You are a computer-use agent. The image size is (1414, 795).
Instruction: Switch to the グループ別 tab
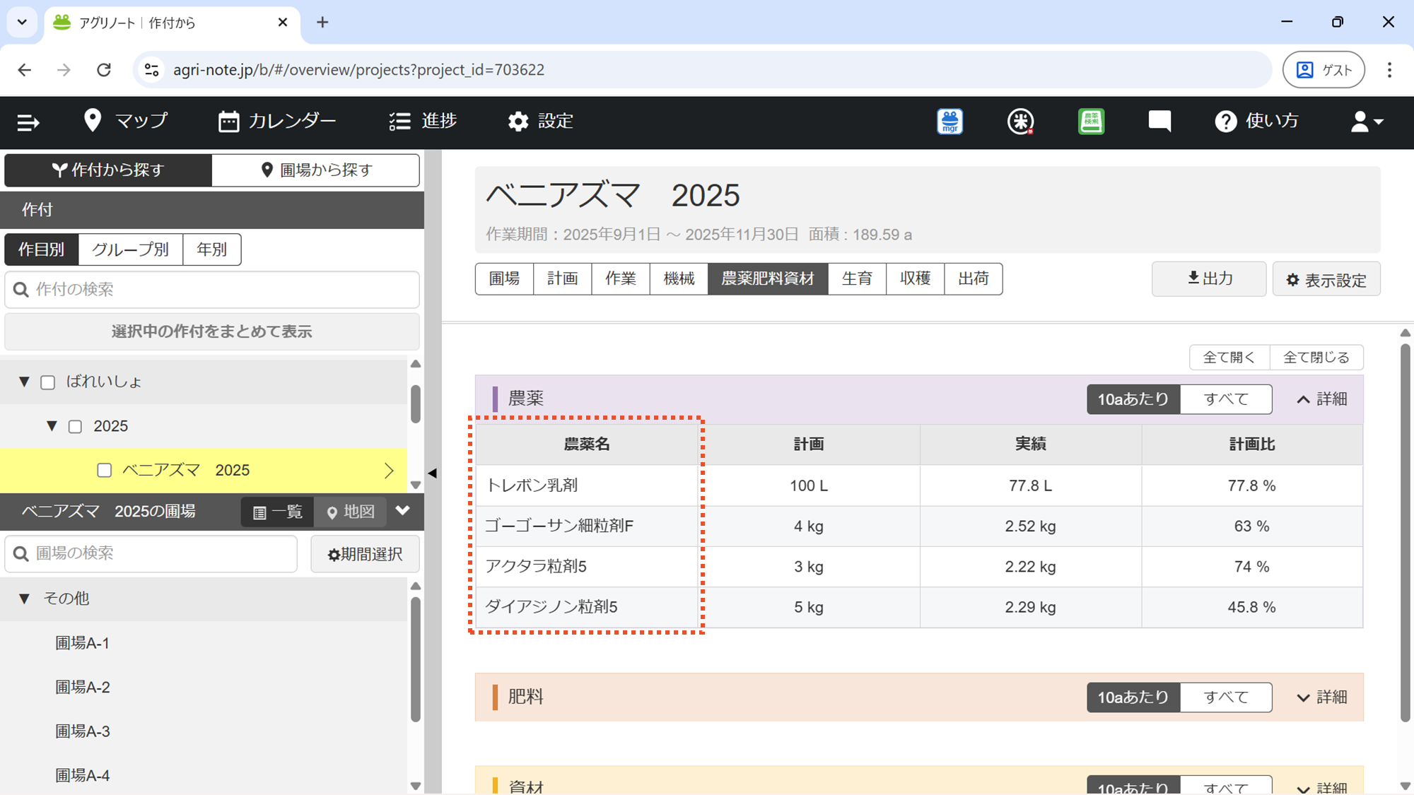(130, 249)
